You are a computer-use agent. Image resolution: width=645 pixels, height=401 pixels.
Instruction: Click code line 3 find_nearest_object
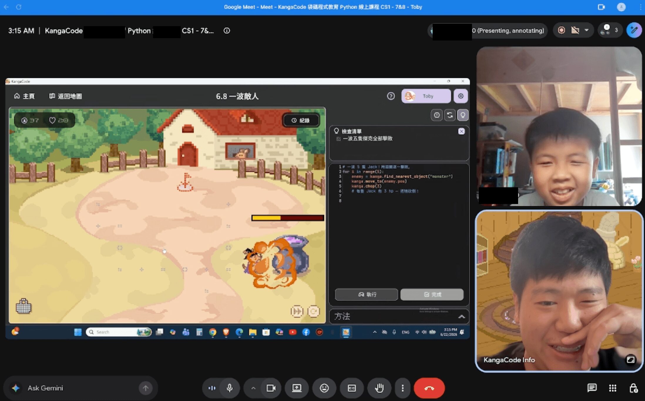402,176
